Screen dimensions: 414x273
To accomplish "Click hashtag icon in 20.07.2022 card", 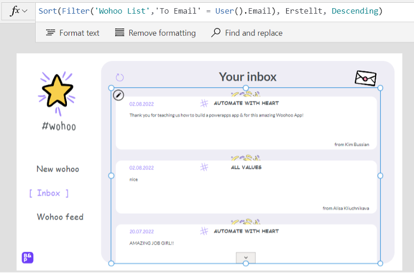I will 204,231.
